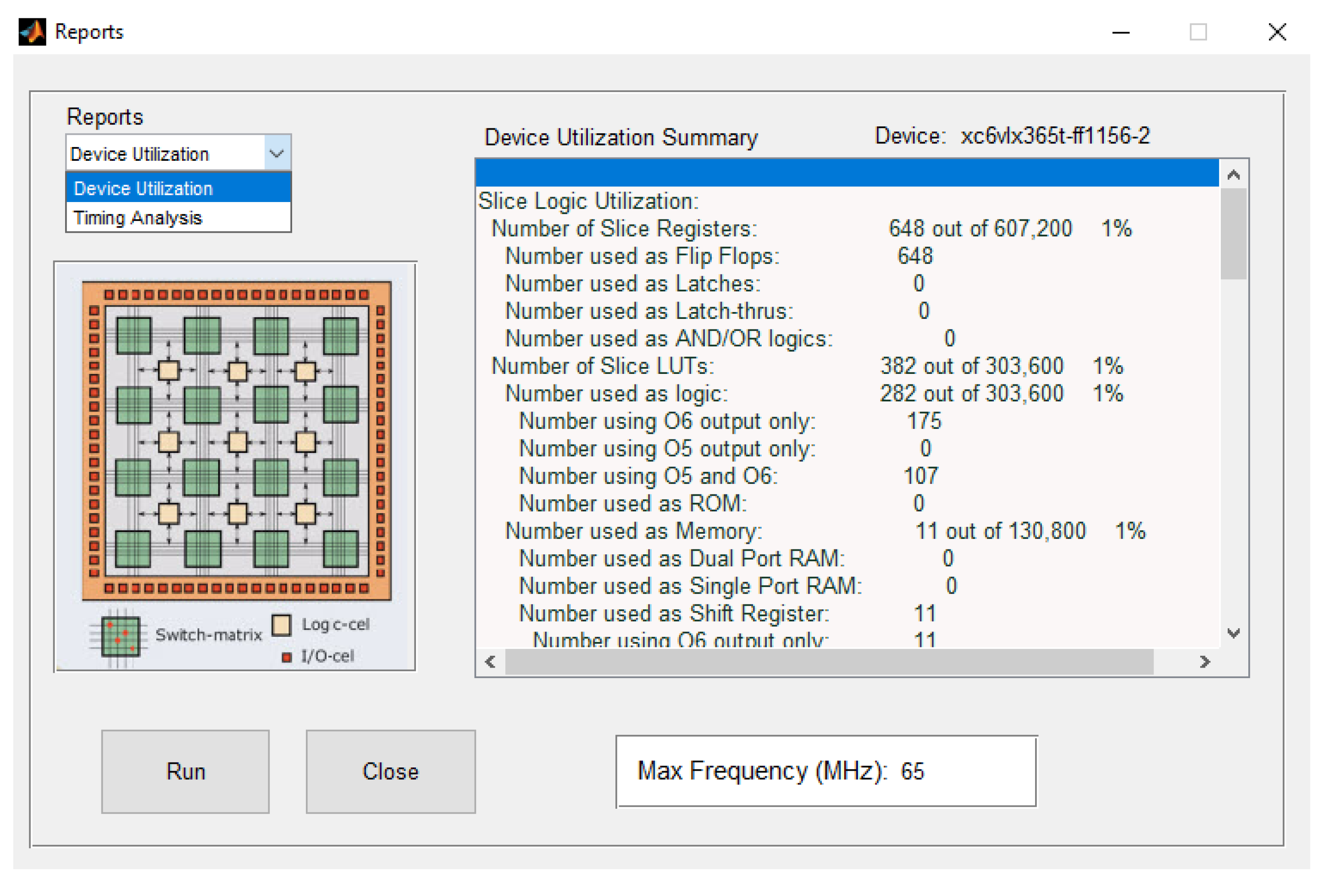This screenshot has height=888, width=1324.
Task: Click the Switch-matrix legend icon
Action: pyautogui.click(x=120, y=636)
